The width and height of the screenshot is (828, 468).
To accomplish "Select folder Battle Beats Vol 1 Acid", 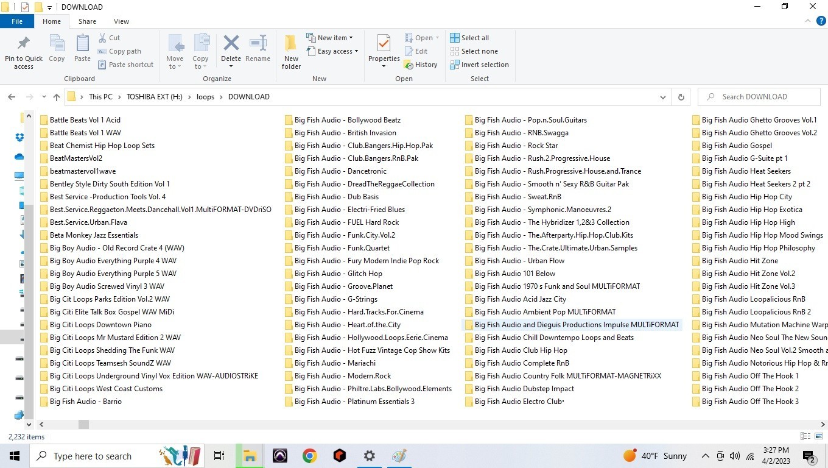I will [x=85, y=120].
